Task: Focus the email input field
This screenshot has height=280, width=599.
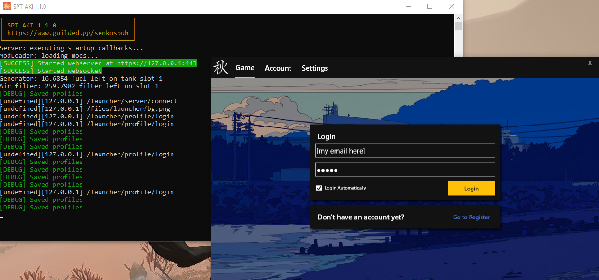Action: click(x=405, y=151)
